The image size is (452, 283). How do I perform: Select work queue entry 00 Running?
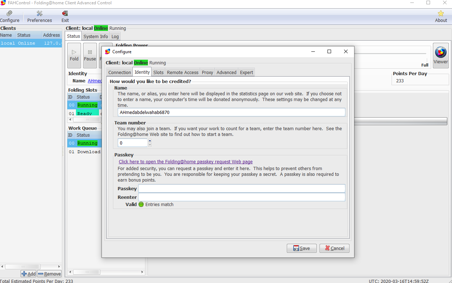[85, 143]
